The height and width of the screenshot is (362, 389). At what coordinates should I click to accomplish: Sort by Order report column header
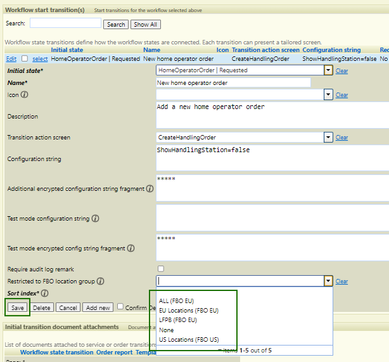(115, 352)
